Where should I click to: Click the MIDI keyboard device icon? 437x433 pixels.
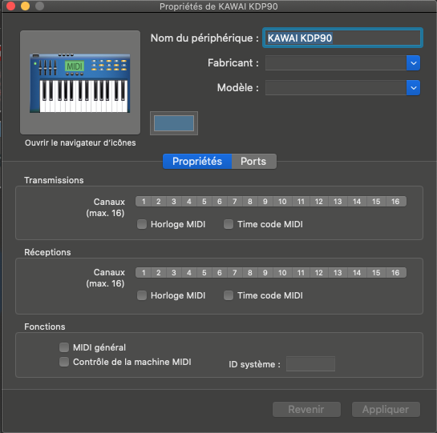tap(80, 82)
